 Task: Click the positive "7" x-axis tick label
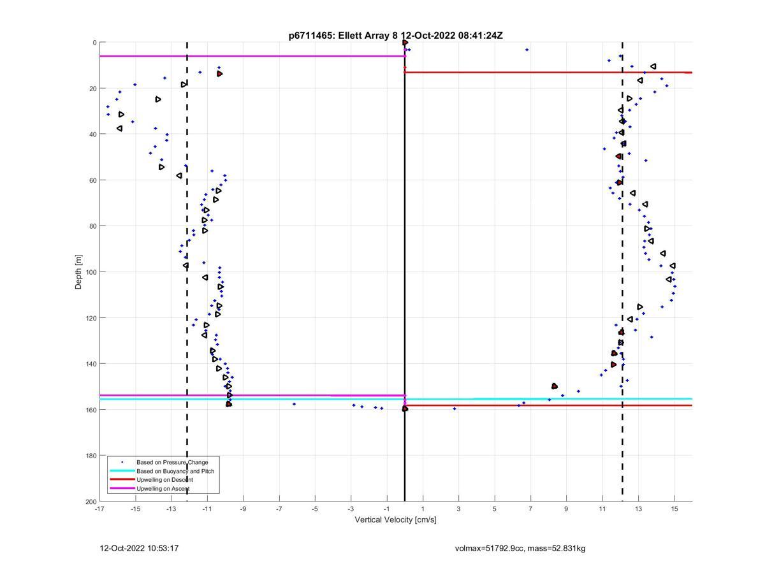coord(530,509)
